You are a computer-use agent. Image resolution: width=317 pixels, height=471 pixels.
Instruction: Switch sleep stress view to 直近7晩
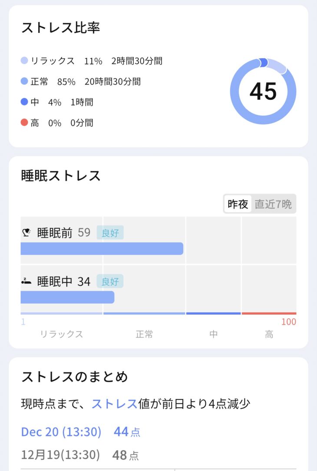[273, 204]
